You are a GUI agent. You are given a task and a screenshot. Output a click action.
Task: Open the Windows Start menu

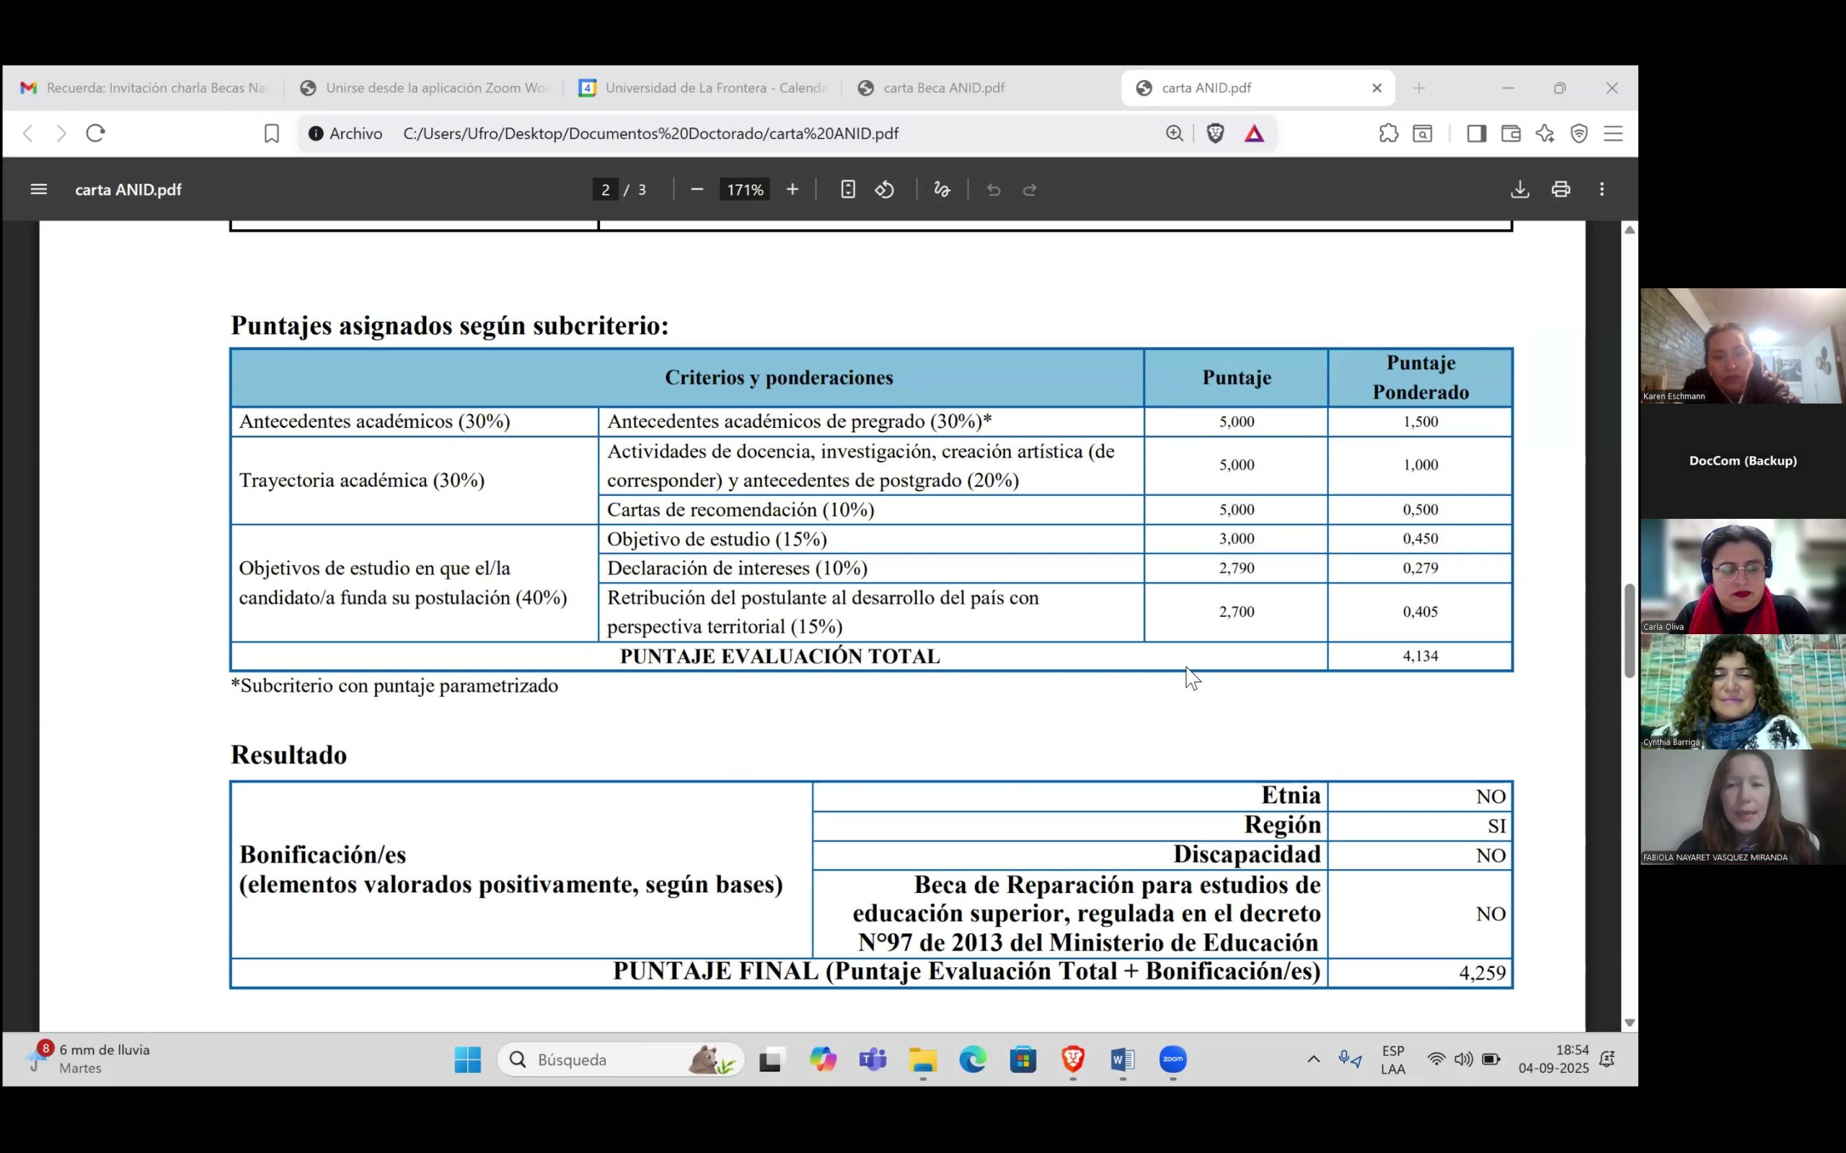click(x=467, y=1059)
